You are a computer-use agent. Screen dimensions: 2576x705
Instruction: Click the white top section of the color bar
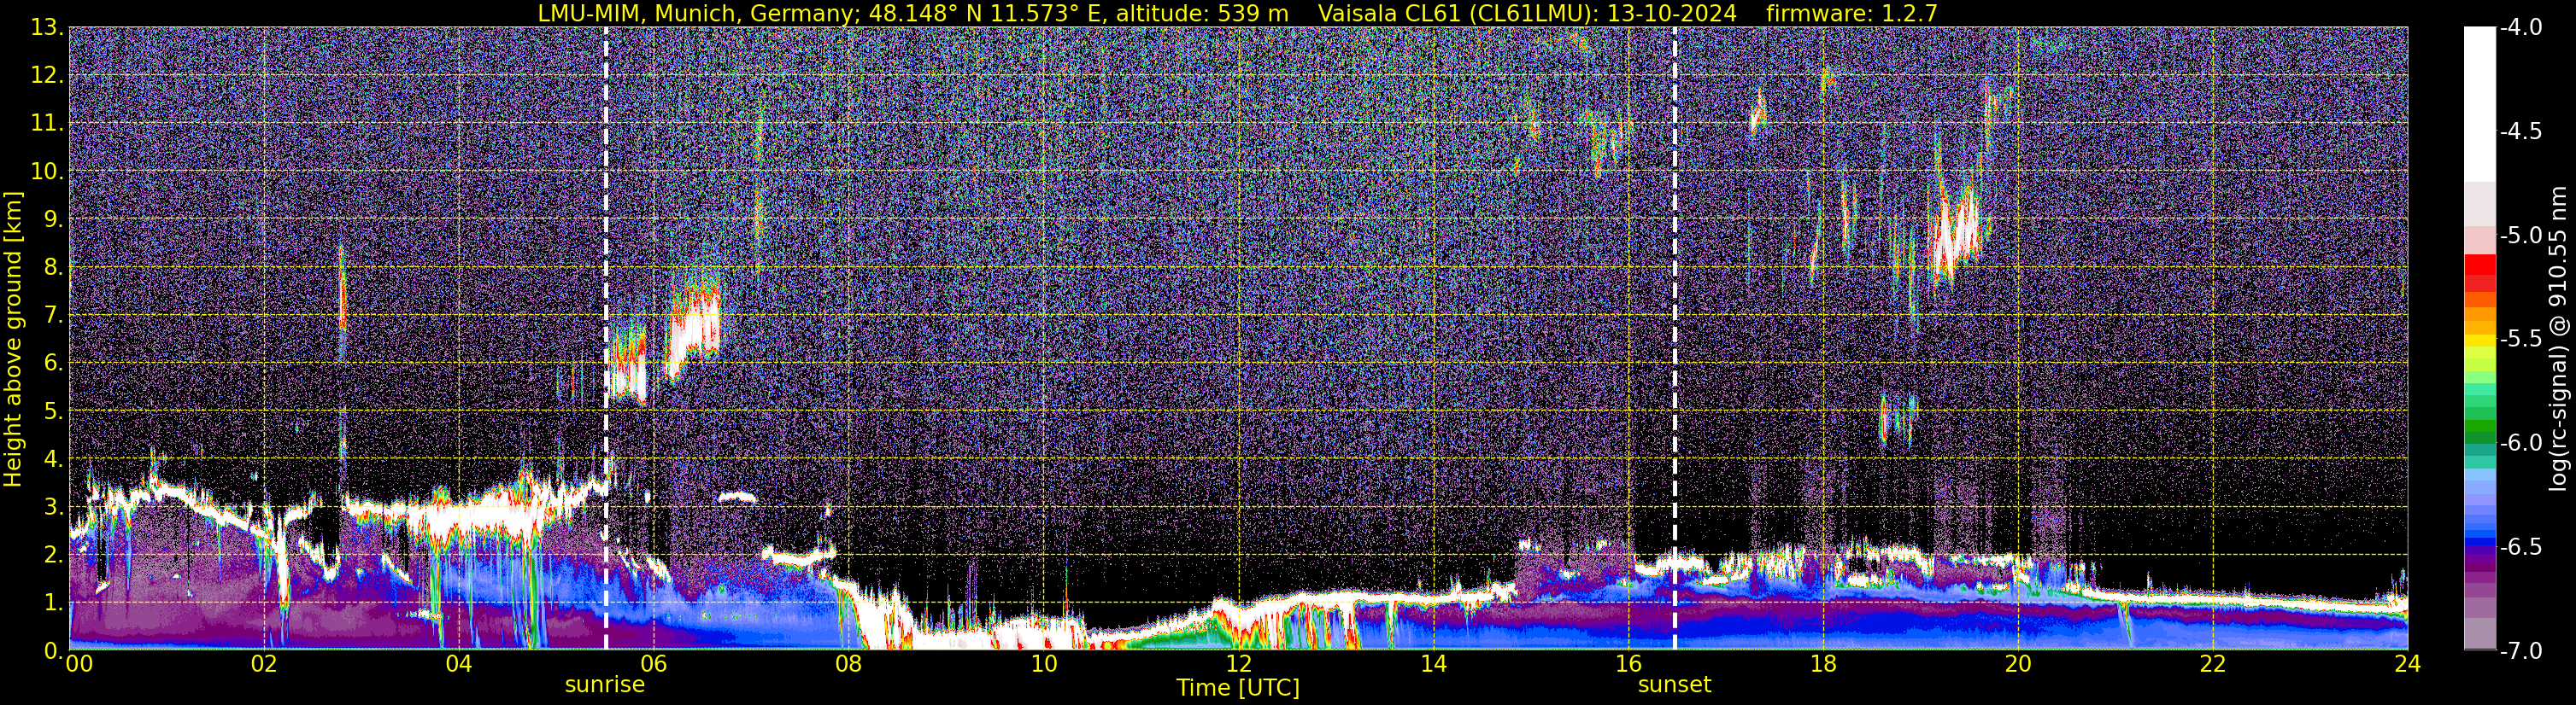click(2479, 104)
